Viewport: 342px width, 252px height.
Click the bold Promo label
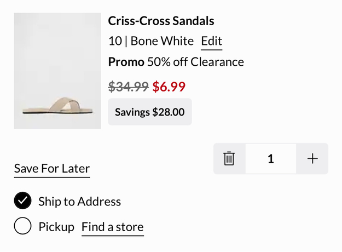click(x=126, y=62)
